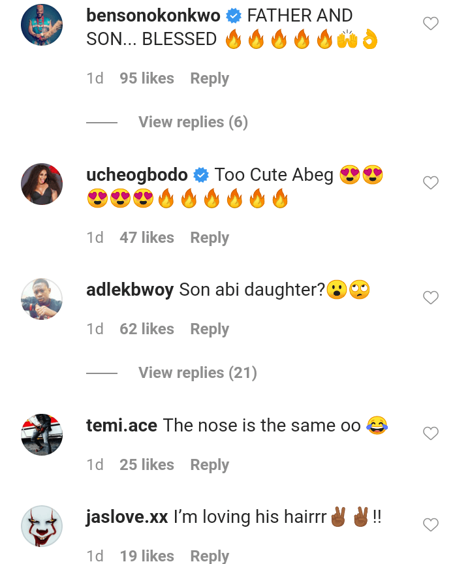Open adlekbwoy's profile avatar
This screenshot has height=564, width=470.
coord(42,299)
